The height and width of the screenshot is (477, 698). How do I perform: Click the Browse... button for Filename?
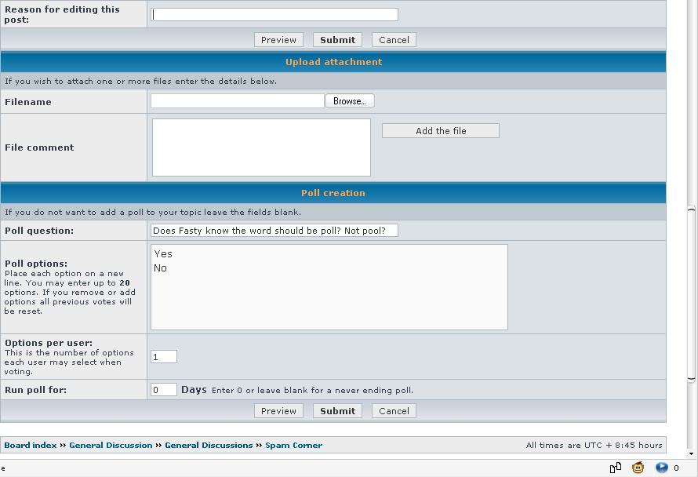pos(350,101)
